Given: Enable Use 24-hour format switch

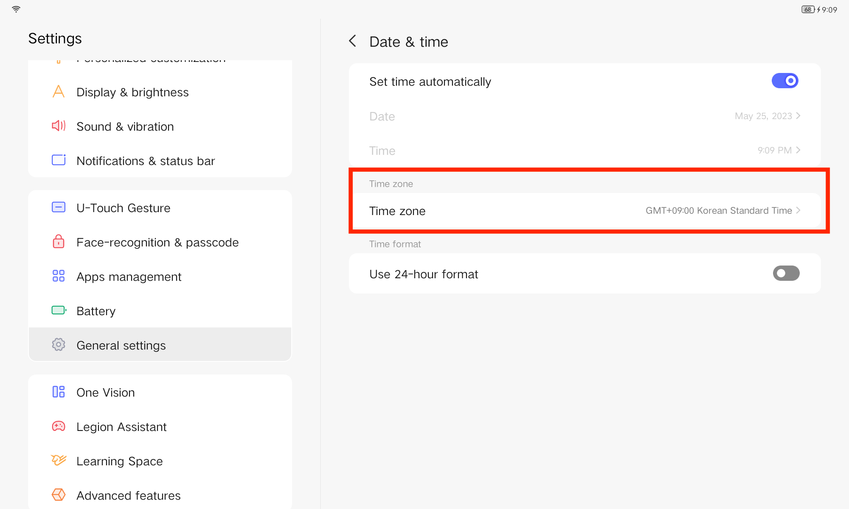Looking at the screenshot, I should click(x=786, y=274).
